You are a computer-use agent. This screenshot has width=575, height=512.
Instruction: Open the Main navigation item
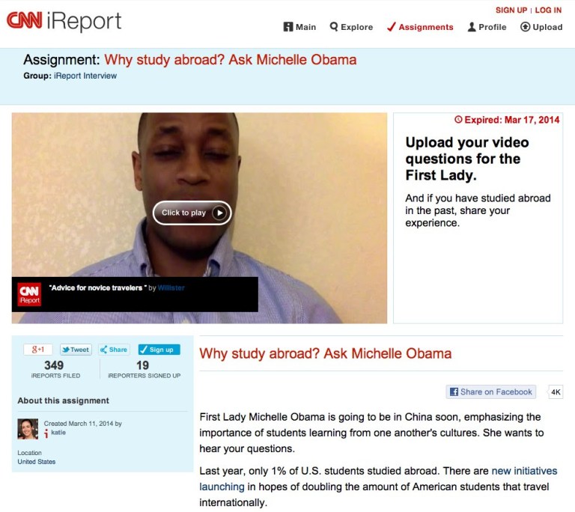pos(299,27)
